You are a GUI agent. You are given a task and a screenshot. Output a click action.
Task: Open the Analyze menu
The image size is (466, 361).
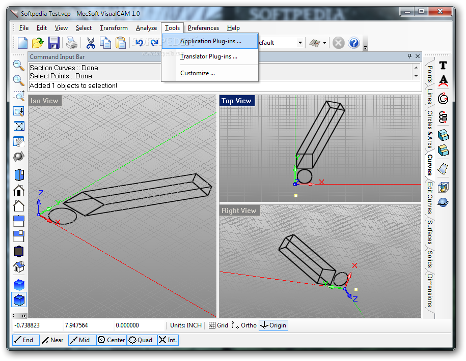click(146, 28)
